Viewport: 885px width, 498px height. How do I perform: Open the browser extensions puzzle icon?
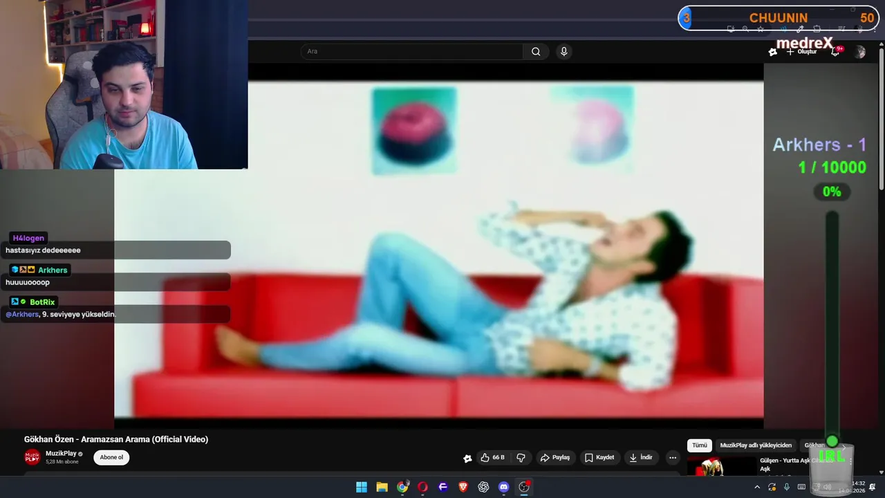coord(817,29)
